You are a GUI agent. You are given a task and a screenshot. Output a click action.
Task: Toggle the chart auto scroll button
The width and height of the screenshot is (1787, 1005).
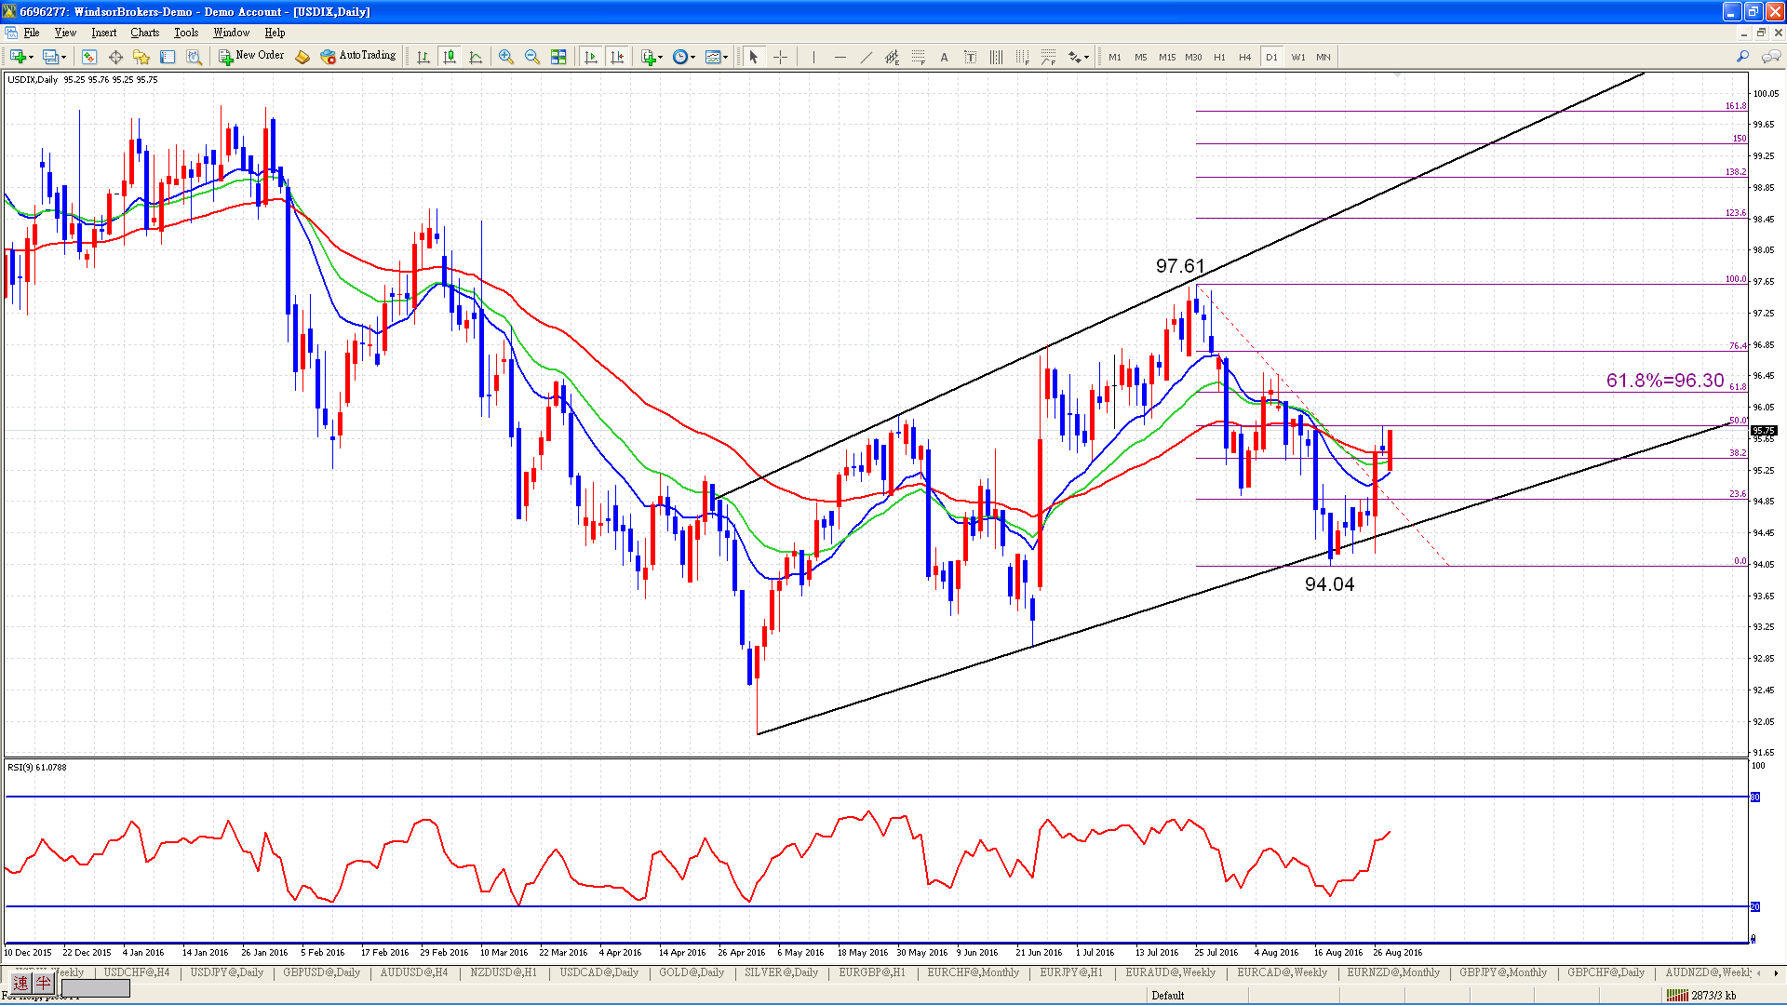coord(590,57)
